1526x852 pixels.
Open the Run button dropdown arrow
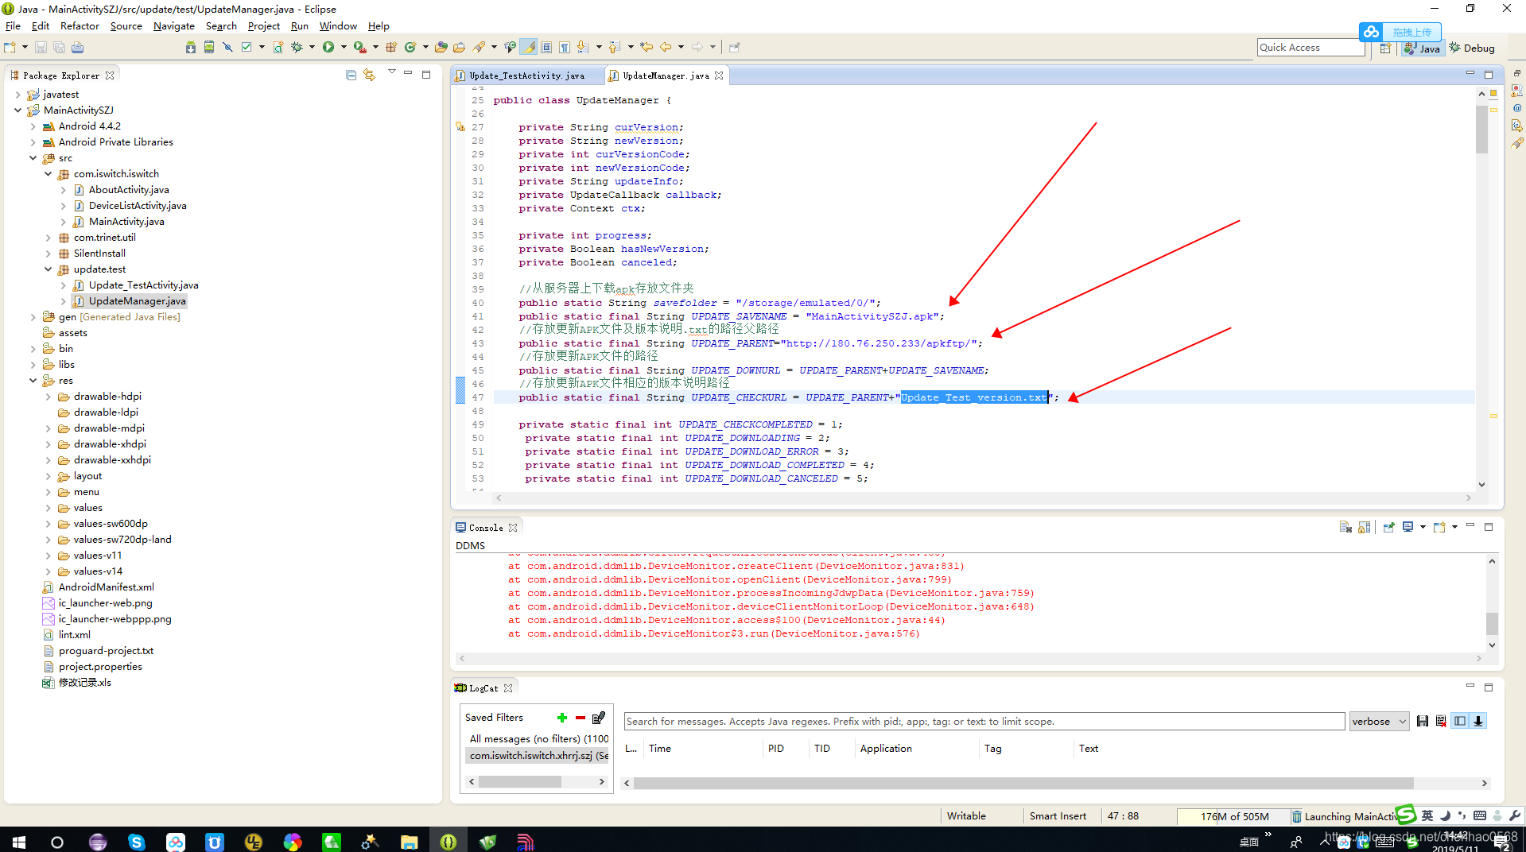[x=344, y=48]
